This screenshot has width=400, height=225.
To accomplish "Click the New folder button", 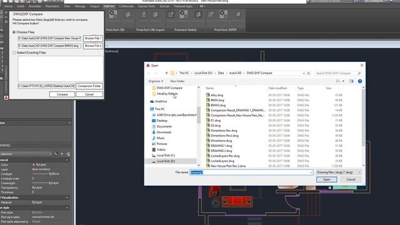I will (177, 81).
